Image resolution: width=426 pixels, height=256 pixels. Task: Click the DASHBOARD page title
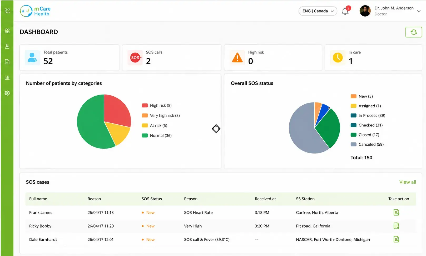coord(39,32)
